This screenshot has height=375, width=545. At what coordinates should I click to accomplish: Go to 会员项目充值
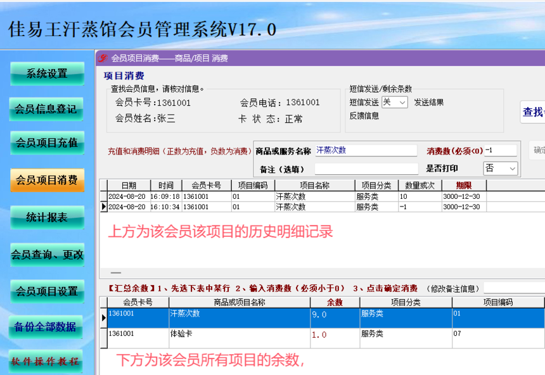(x=48, y=143)
